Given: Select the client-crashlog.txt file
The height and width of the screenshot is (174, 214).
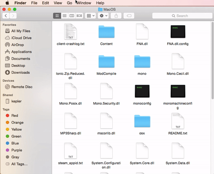Looking at the screenshot, I should tap(71, 32).
